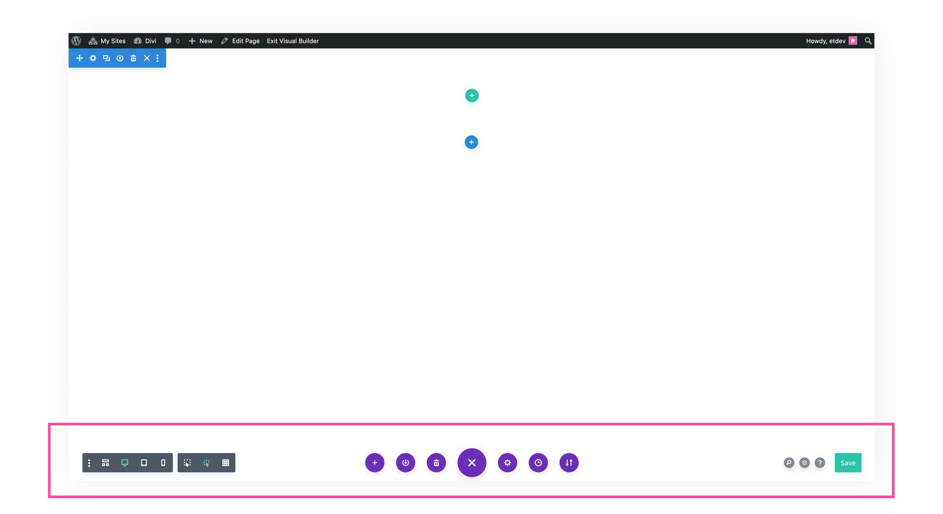Click the close X button in bottom bar

(471, 462)
